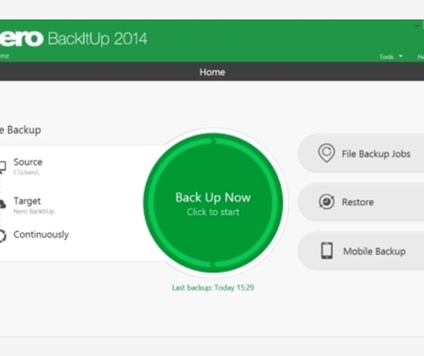Click the arrow next to Tools
424x356 pixels.
(x=400, y=57)
